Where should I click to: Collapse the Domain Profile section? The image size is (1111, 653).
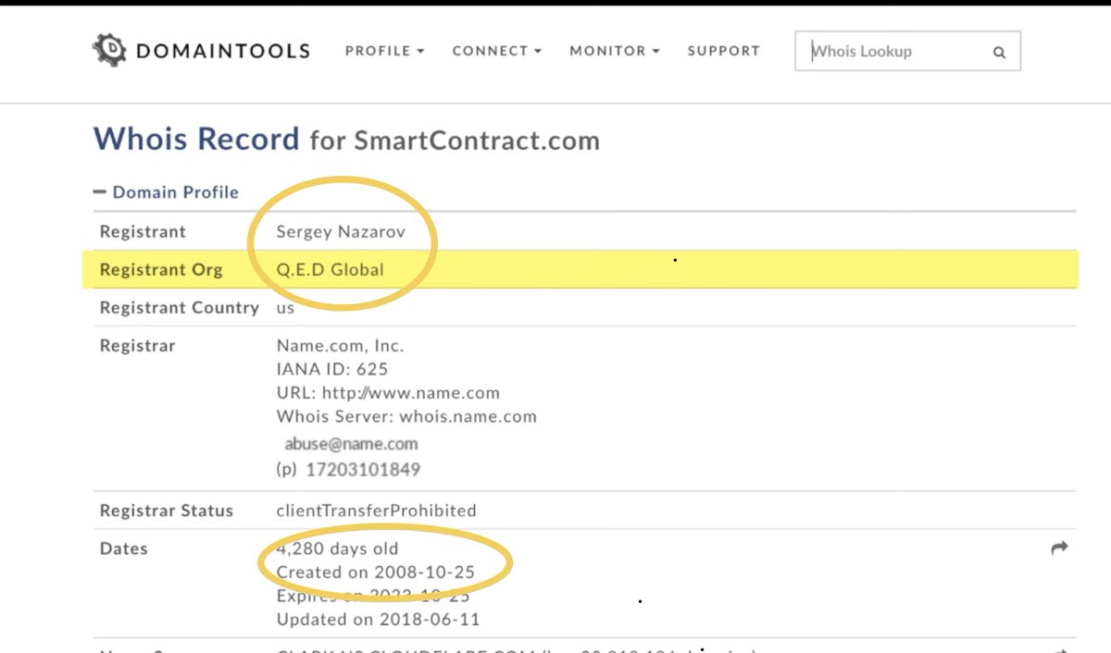pyautogui.click(x=167, y=192)
